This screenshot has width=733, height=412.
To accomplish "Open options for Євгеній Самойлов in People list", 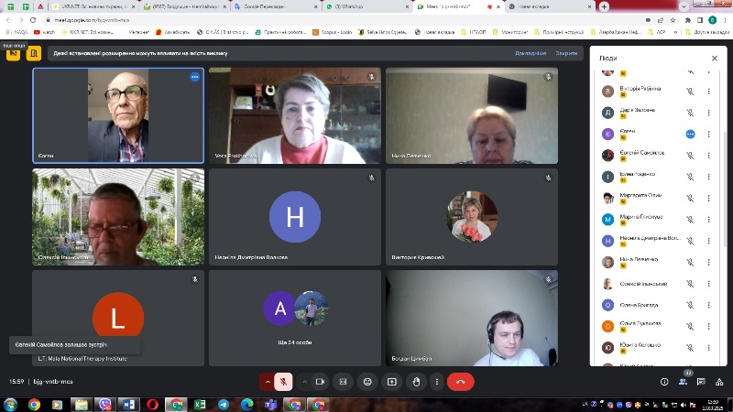I will click(708, 156).
